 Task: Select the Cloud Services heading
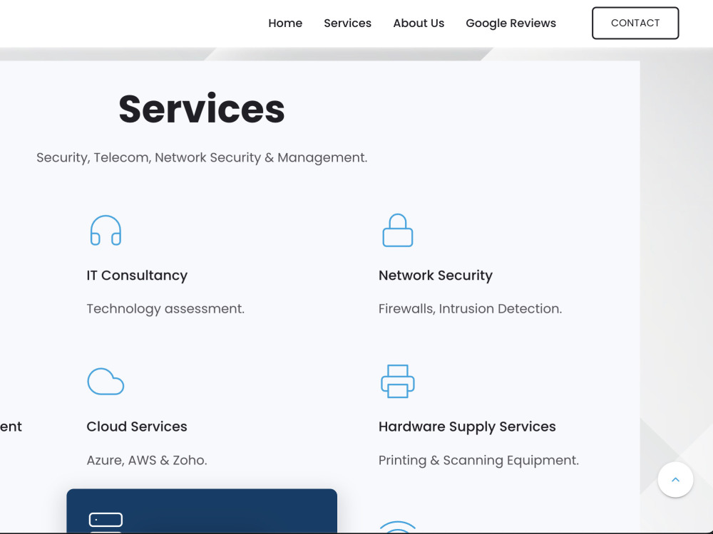[x=136, y=426]
